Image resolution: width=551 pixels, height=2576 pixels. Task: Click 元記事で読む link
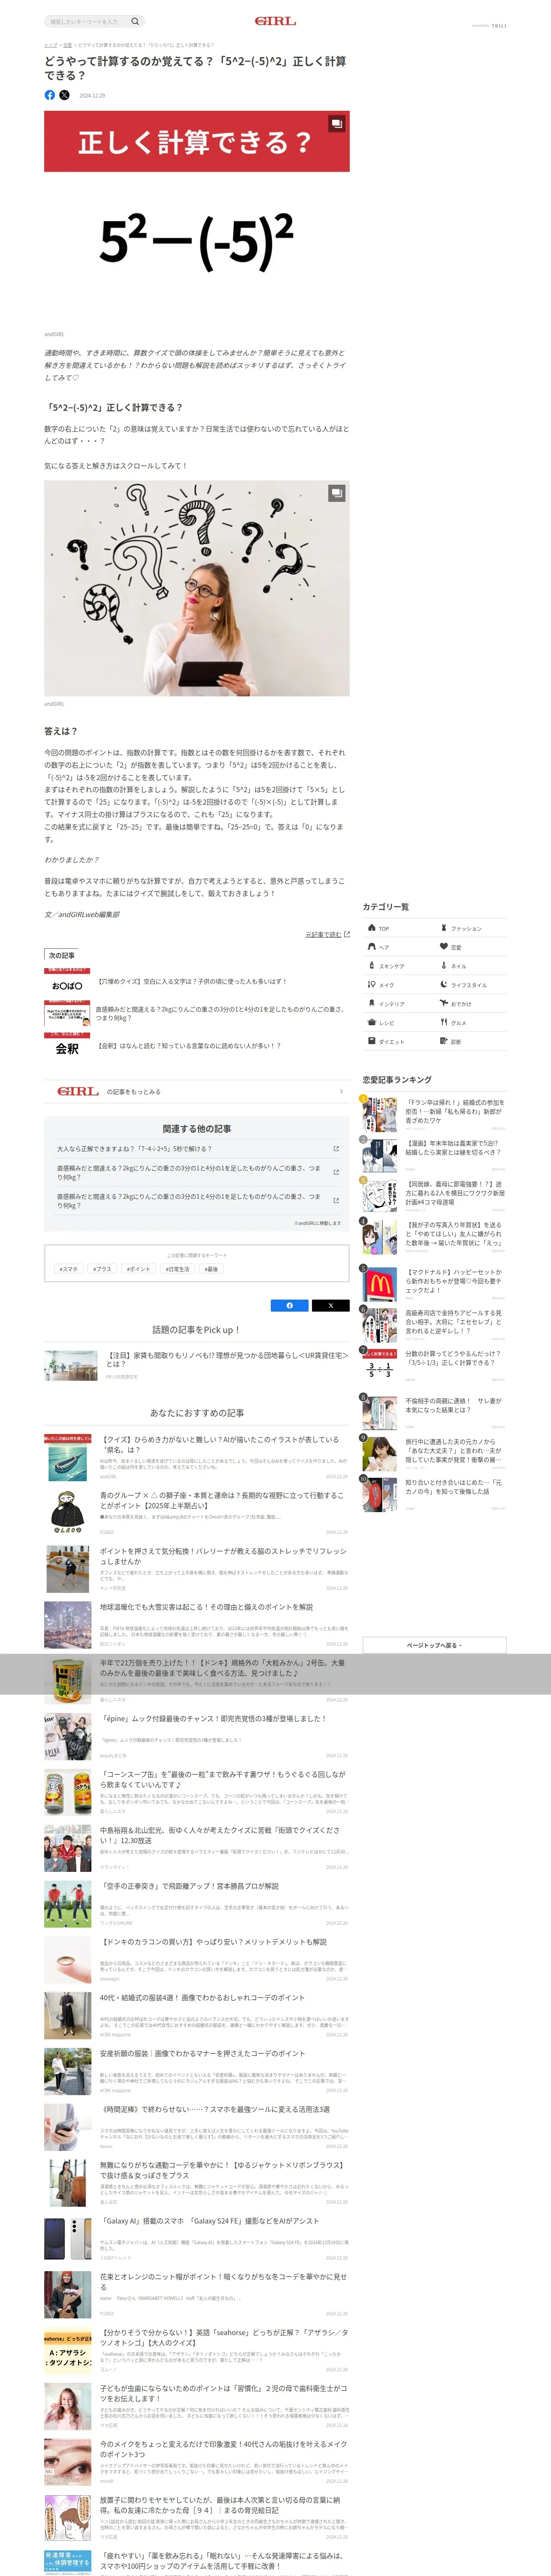(x=327, y=934)
